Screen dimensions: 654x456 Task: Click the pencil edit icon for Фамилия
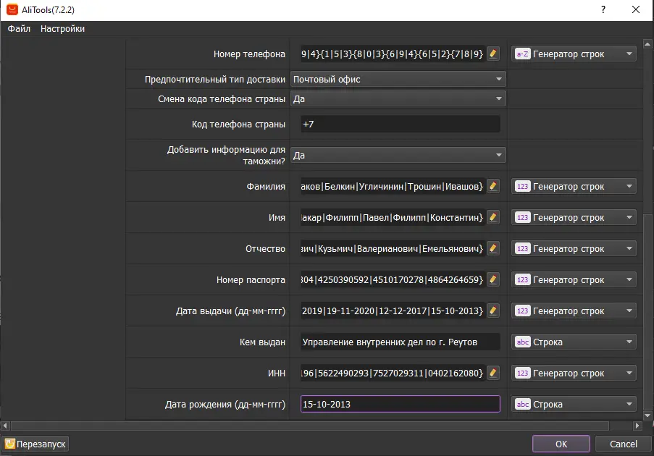(493, 186)
